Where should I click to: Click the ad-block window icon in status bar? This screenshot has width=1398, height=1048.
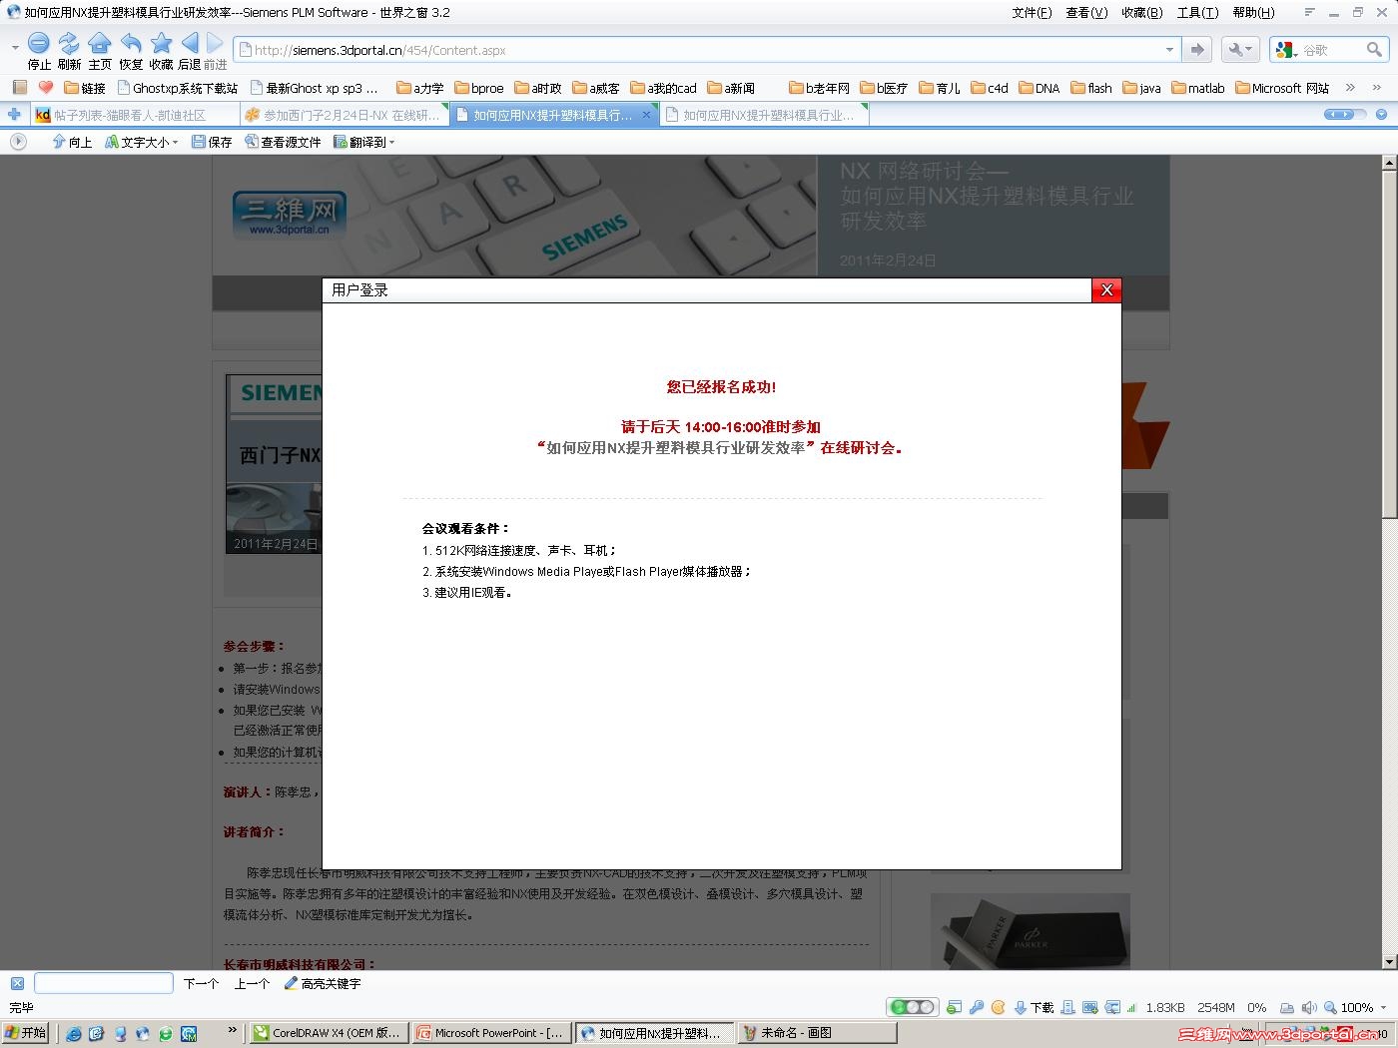[x=955, y=1007]
